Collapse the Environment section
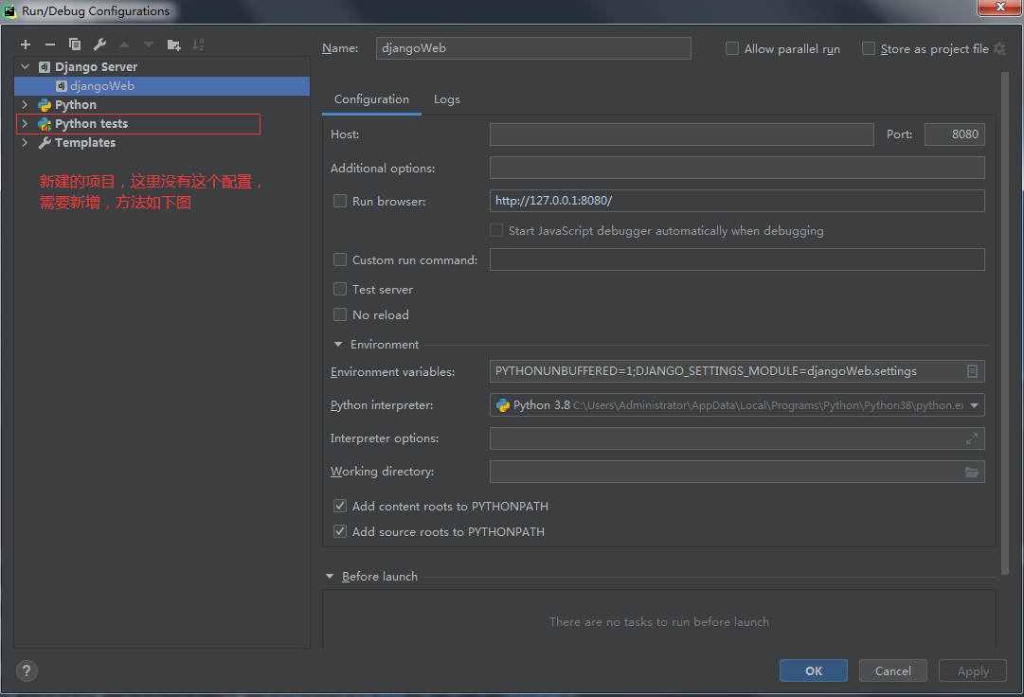The image size is (1024, 697). tap(337, 344)
